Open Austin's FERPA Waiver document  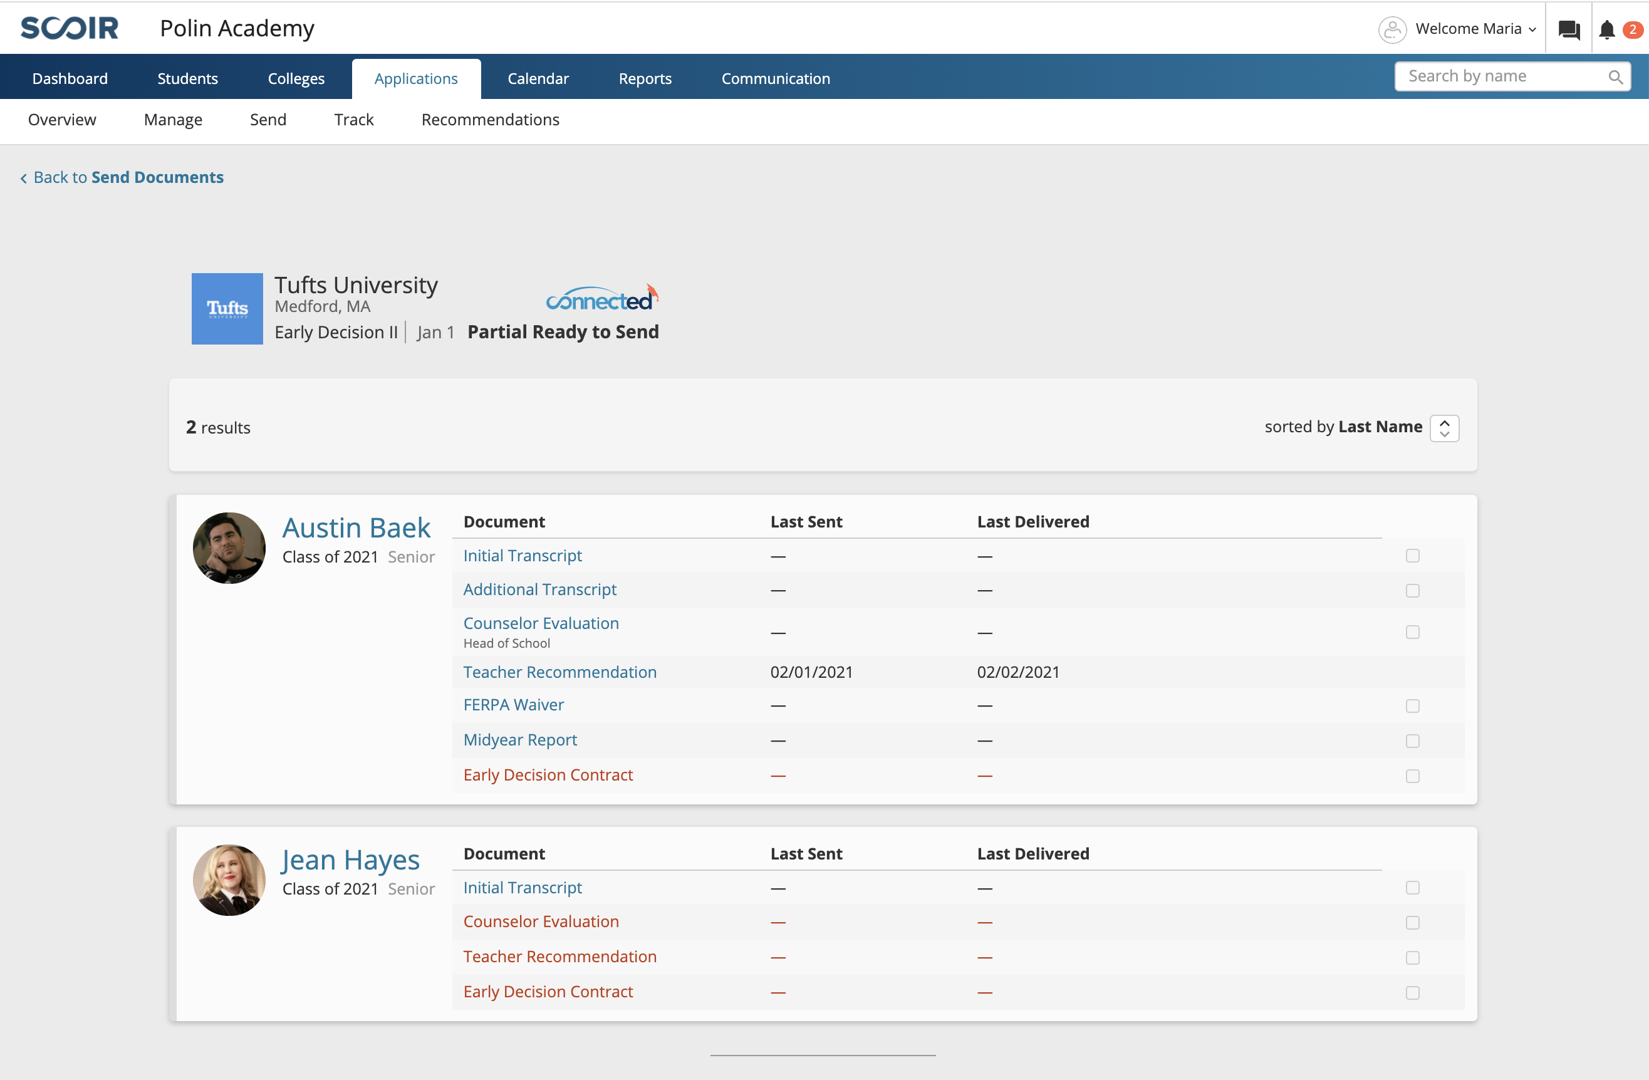coord(513,705)
